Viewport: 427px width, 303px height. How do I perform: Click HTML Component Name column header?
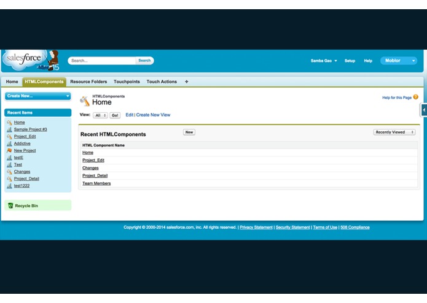pos(103,145)
